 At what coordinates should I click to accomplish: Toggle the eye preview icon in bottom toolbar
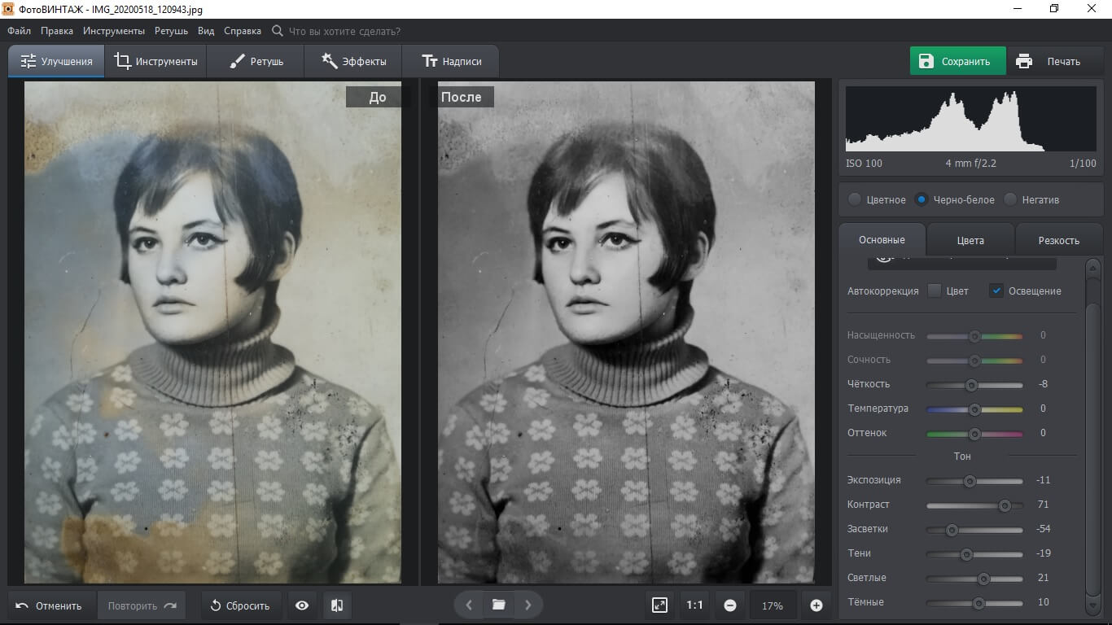(x=302, y=605)
